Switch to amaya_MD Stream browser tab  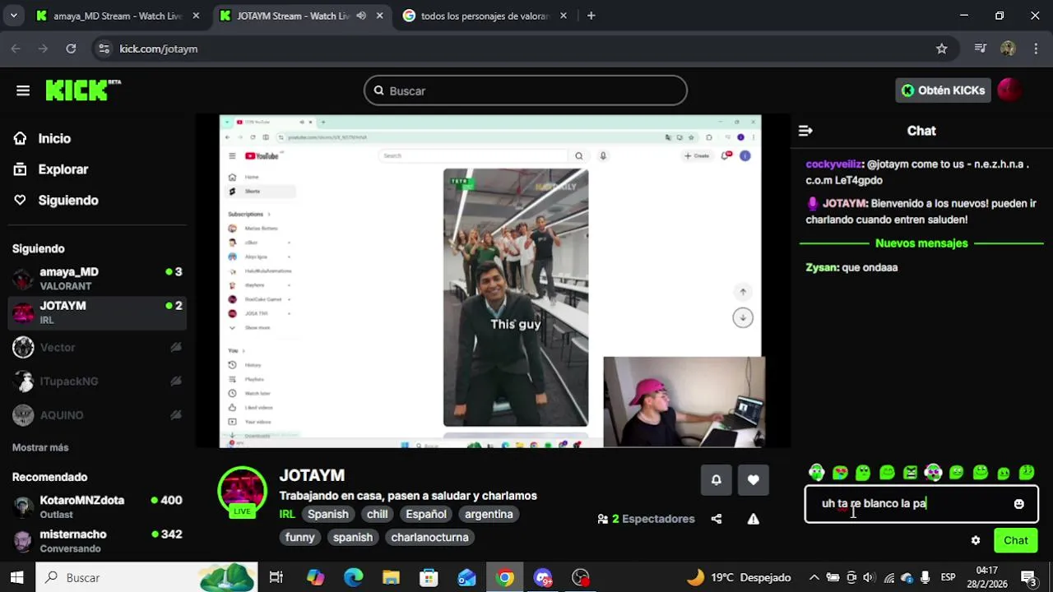[119, 16]
